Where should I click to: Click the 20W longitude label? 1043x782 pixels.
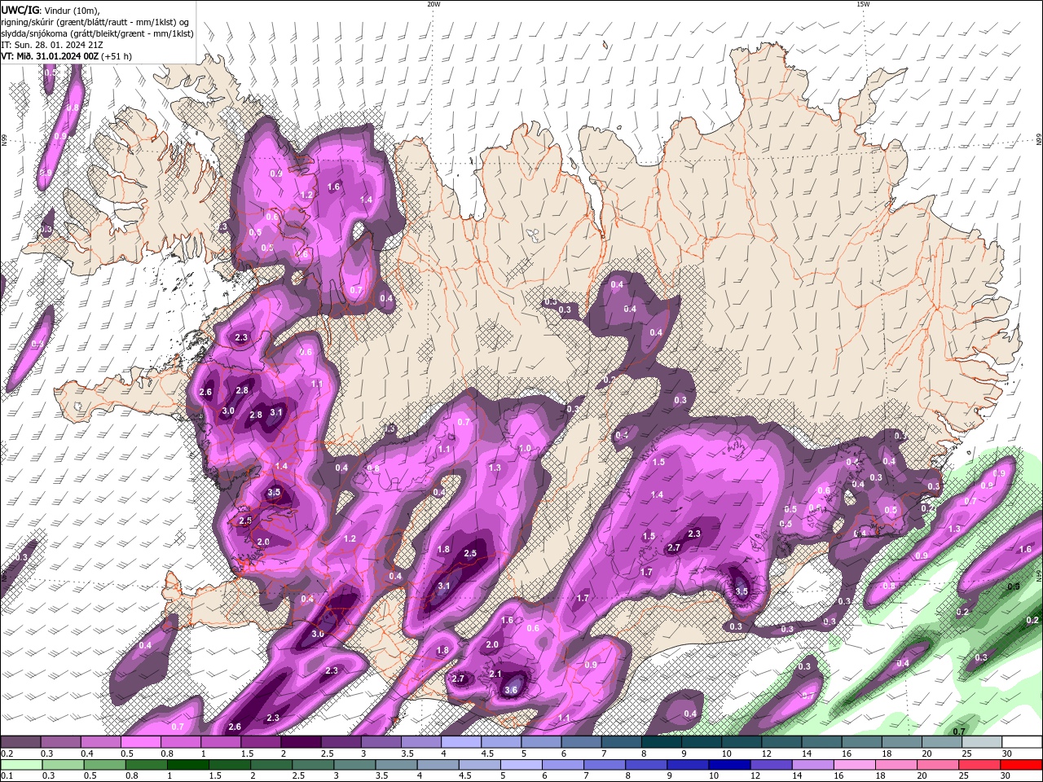click(433, 4)
